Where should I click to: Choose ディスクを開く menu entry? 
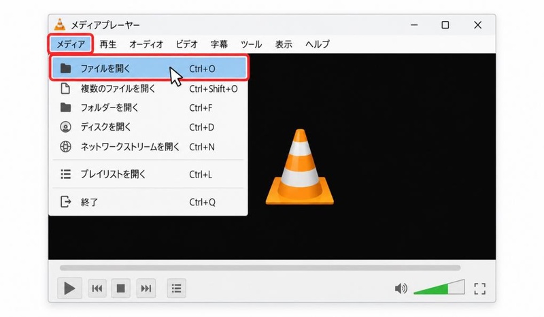tap(149, 127)
